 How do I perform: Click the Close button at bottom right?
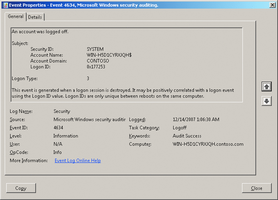(256, 188)
